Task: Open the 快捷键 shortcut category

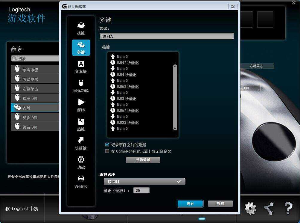Action: point(81,144)
